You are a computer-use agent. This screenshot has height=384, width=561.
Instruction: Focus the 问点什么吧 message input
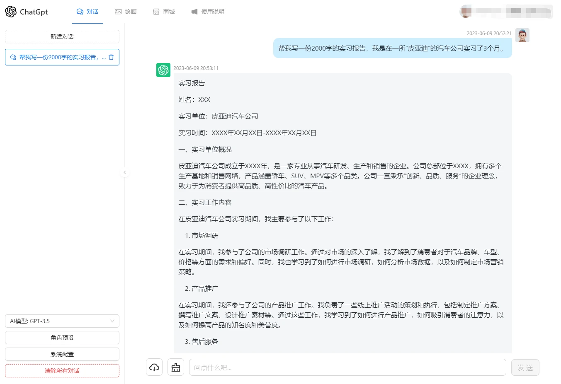(347, 367)
